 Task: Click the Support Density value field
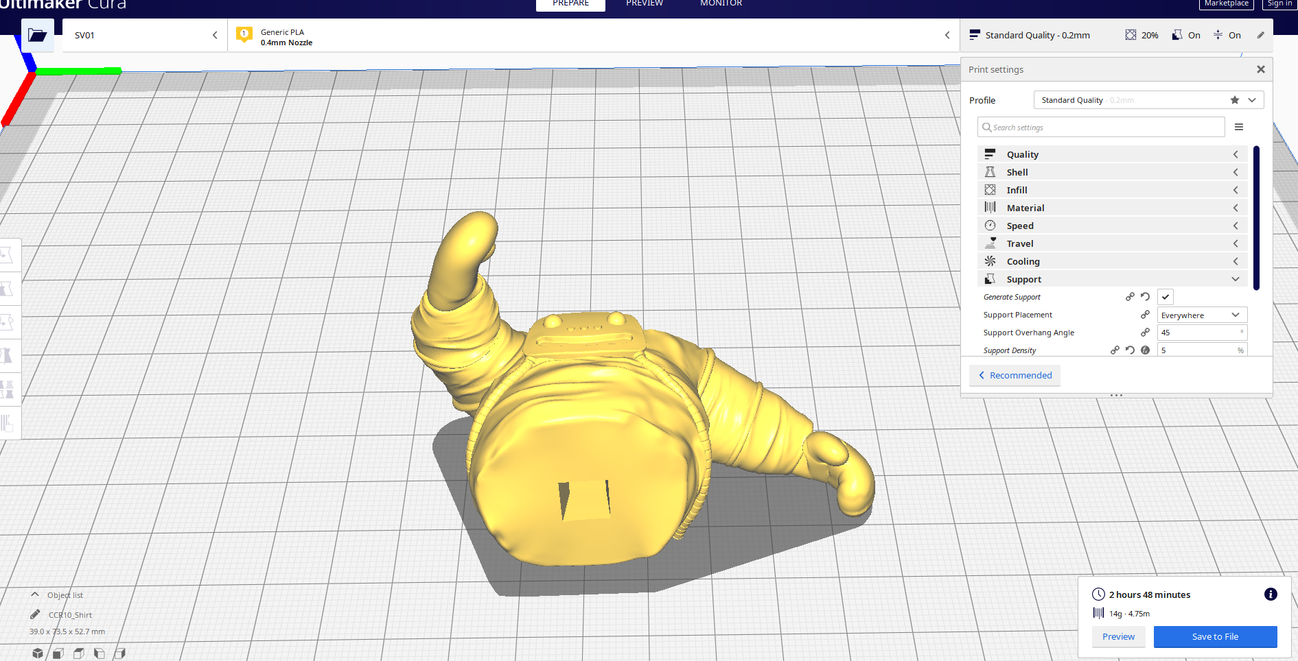click(x=1202, y=350)
